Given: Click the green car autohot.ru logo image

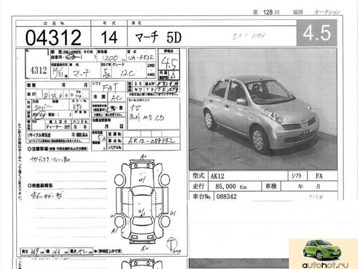Looking at the screenshot, I should click(322, 250).
